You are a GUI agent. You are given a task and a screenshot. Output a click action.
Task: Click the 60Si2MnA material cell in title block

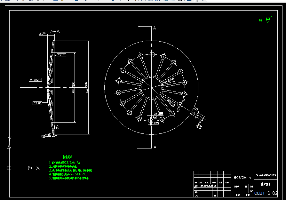pos(242,178)
